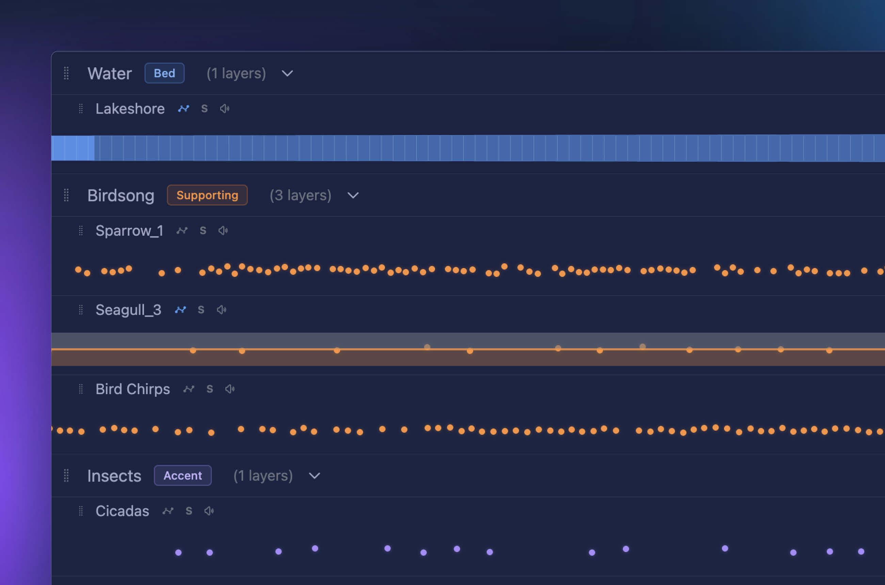Click Bird Chirps automation curve icon

[189, 389]
